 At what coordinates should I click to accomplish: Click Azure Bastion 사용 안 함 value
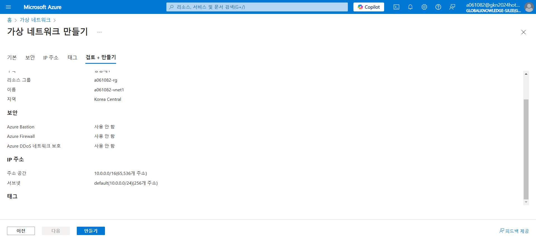[x=105, y=127]
